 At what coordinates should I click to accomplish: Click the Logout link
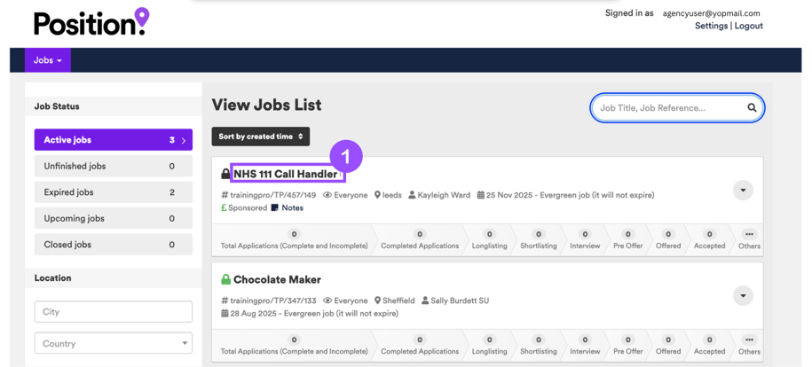tap(748, 27)
